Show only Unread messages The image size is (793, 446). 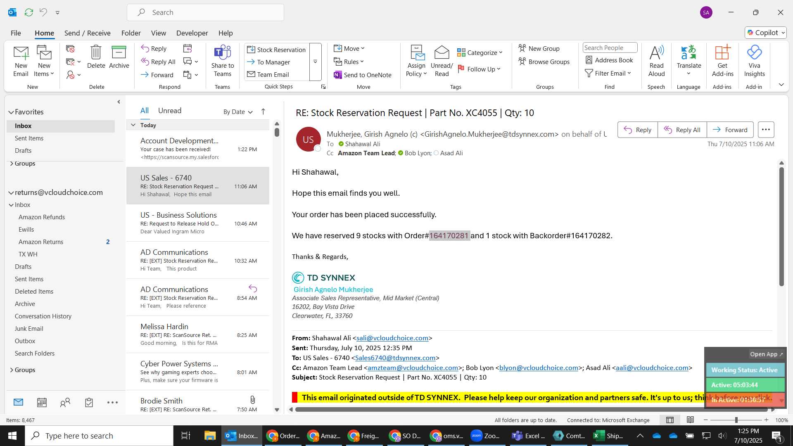pyautogui.click(x=169, y=111)
